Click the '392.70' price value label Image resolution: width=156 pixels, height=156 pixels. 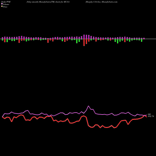click(151, 116)
